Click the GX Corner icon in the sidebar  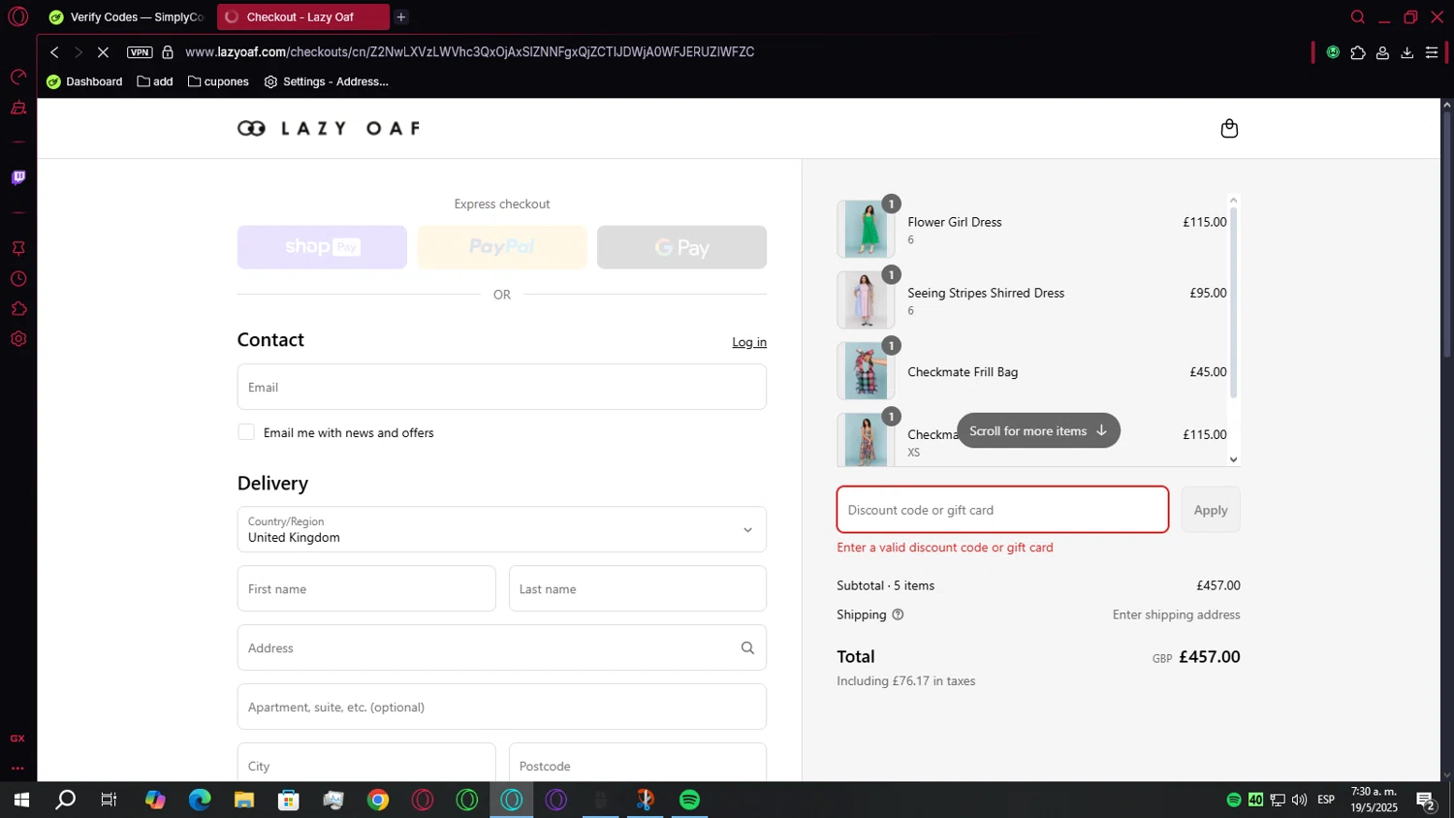17,739
